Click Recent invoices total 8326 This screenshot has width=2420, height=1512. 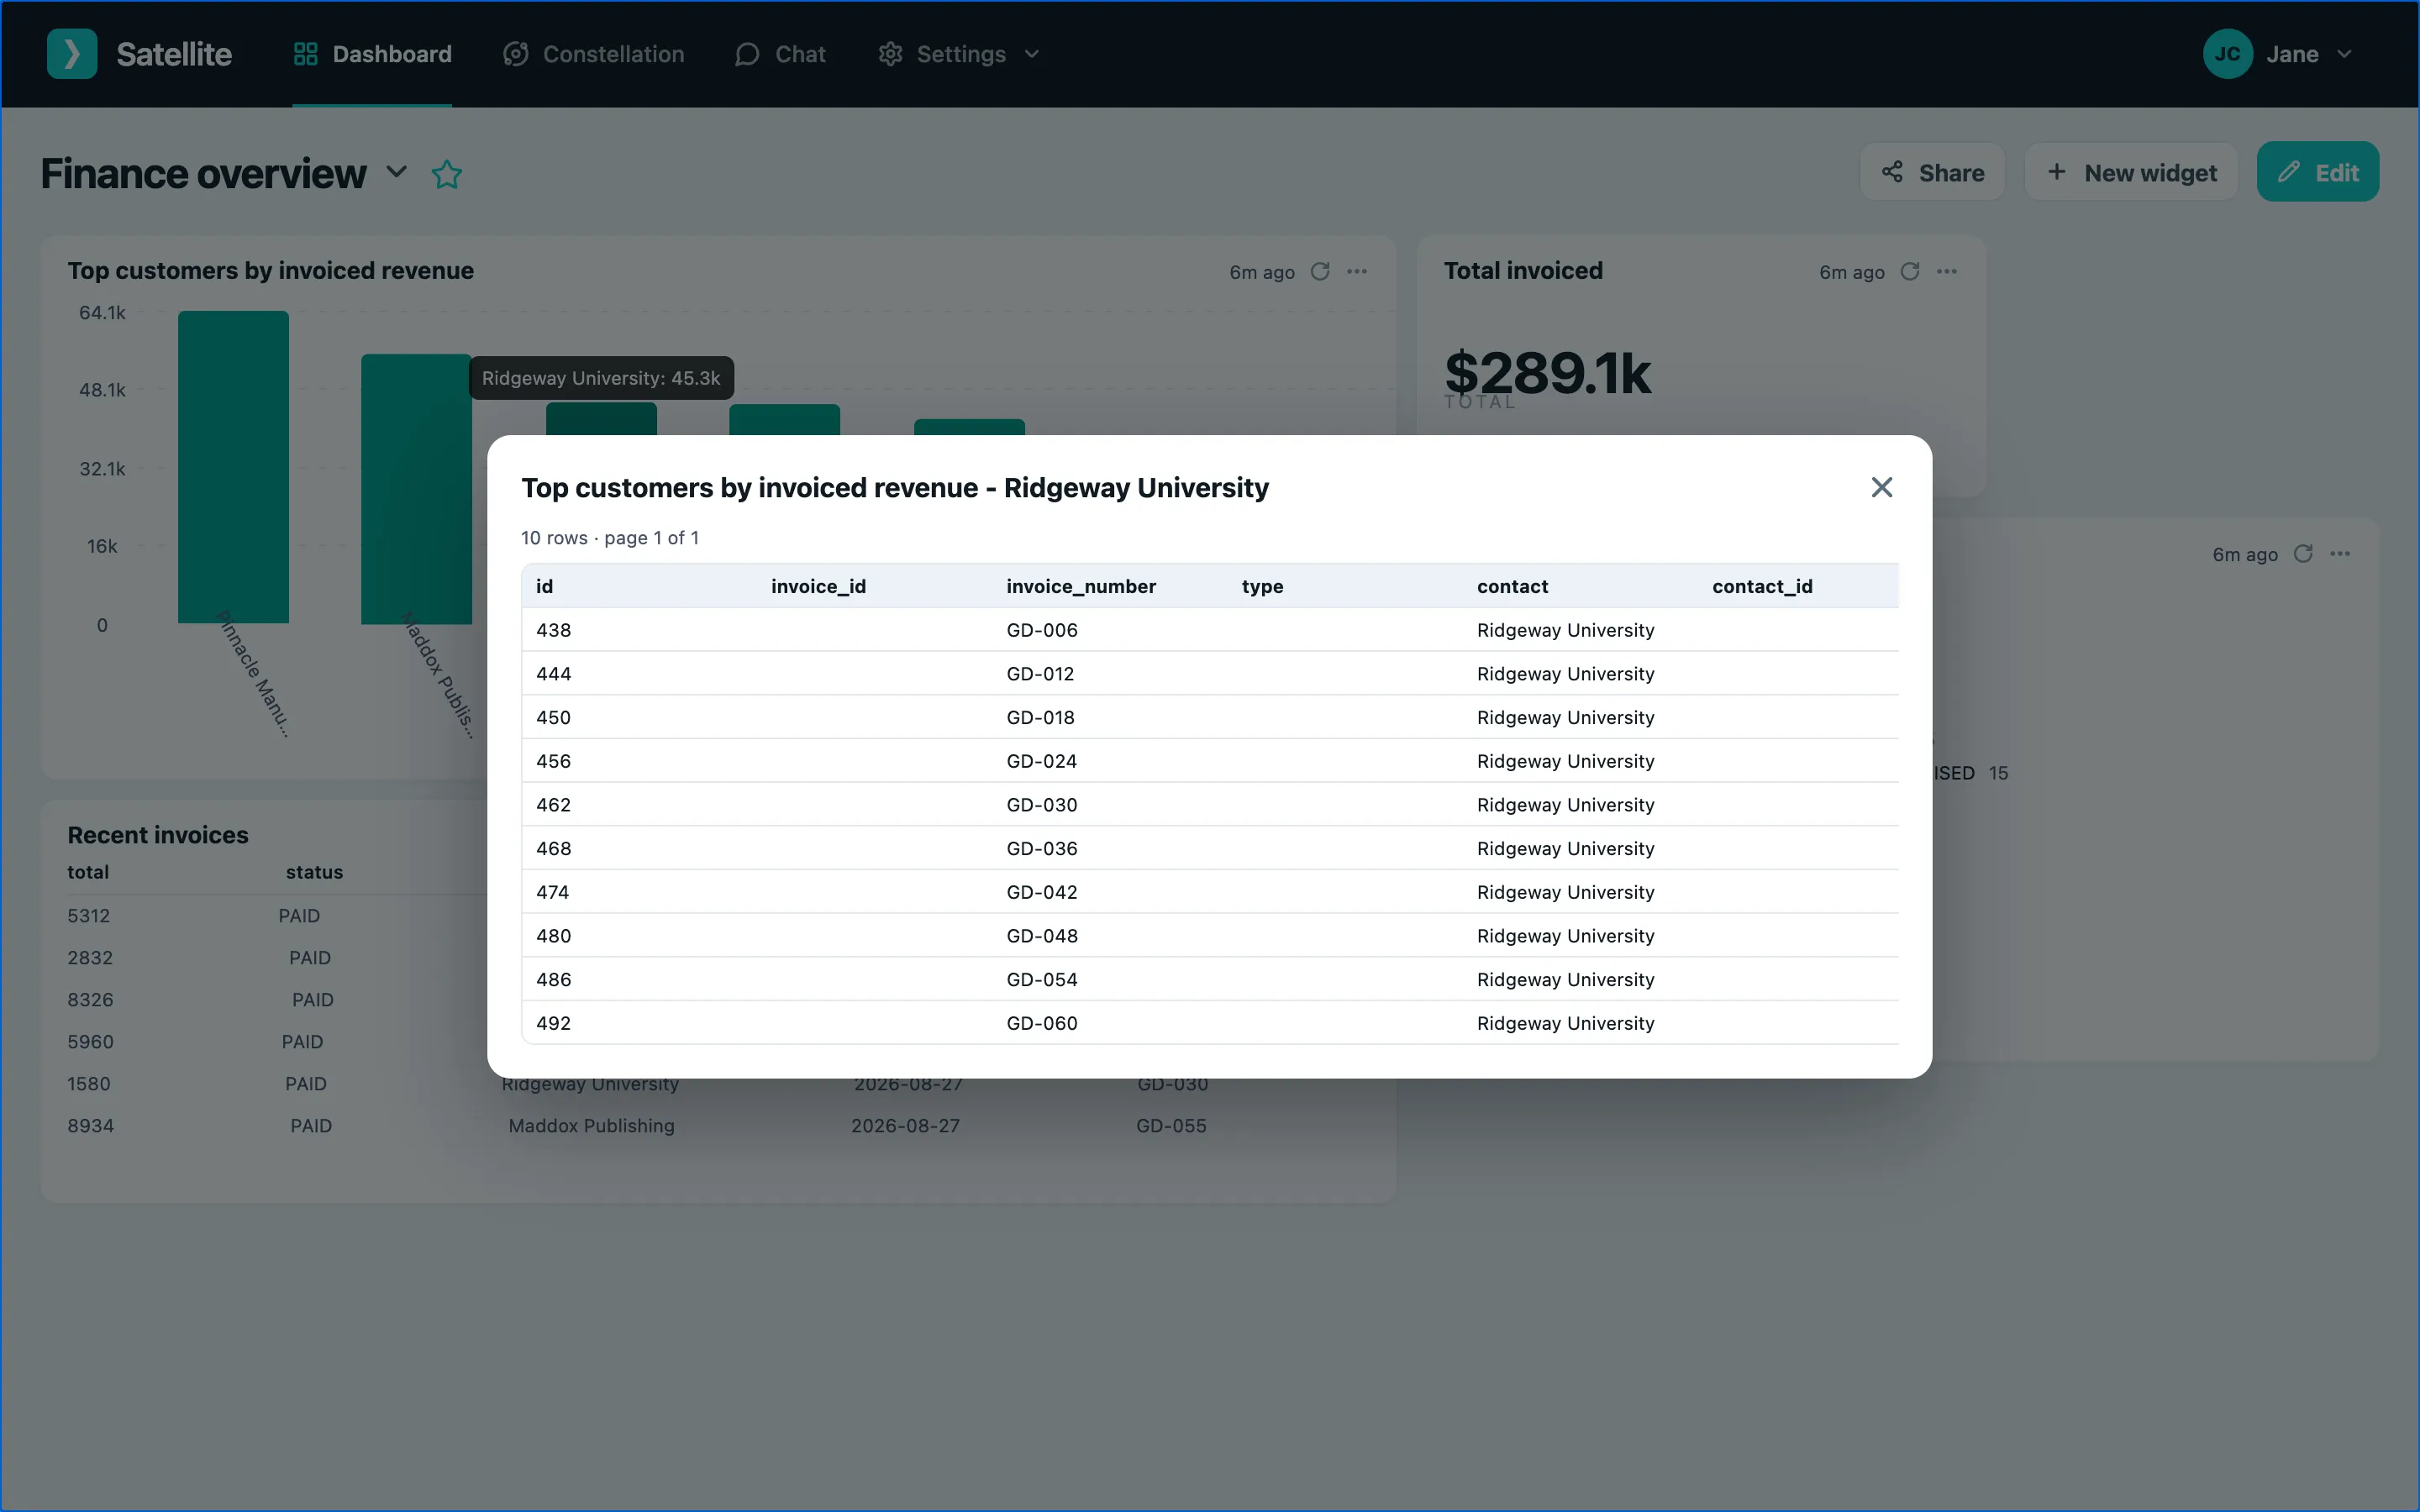coord(90,1000)
